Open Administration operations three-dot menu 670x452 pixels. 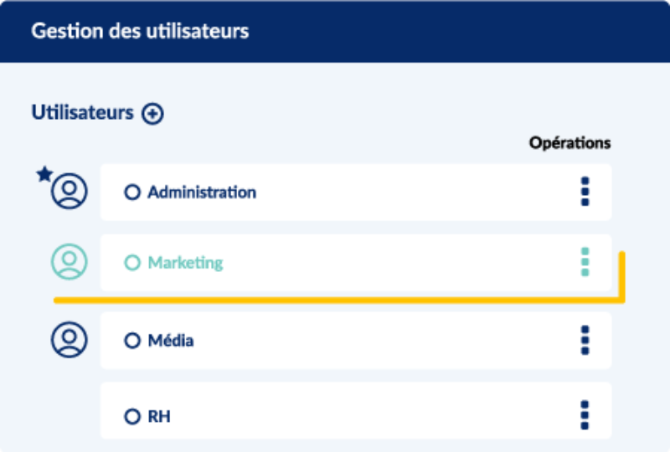(585, 192)
